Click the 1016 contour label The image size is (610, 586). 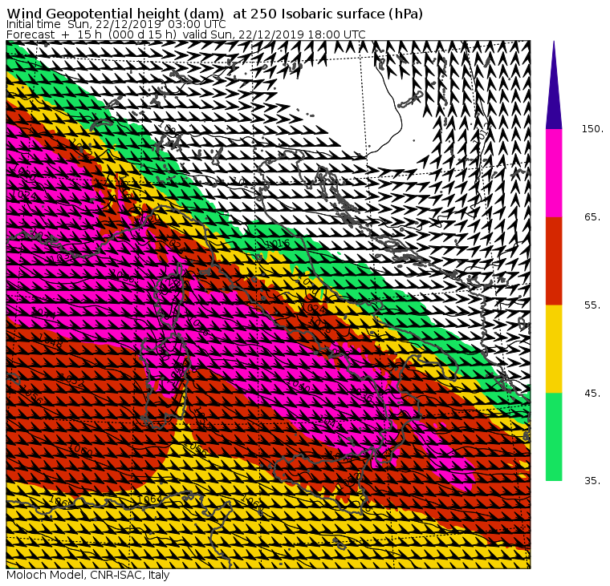click(x=278, y=244)
